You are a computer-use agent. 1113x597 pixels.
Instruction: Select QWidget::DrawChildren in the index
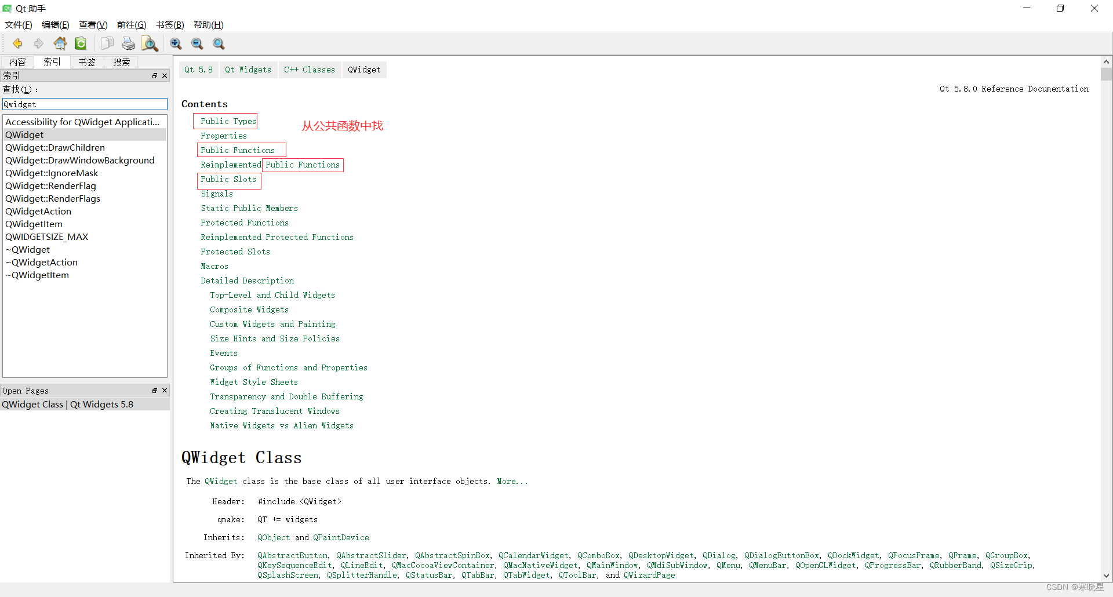(x=85, y=148)
